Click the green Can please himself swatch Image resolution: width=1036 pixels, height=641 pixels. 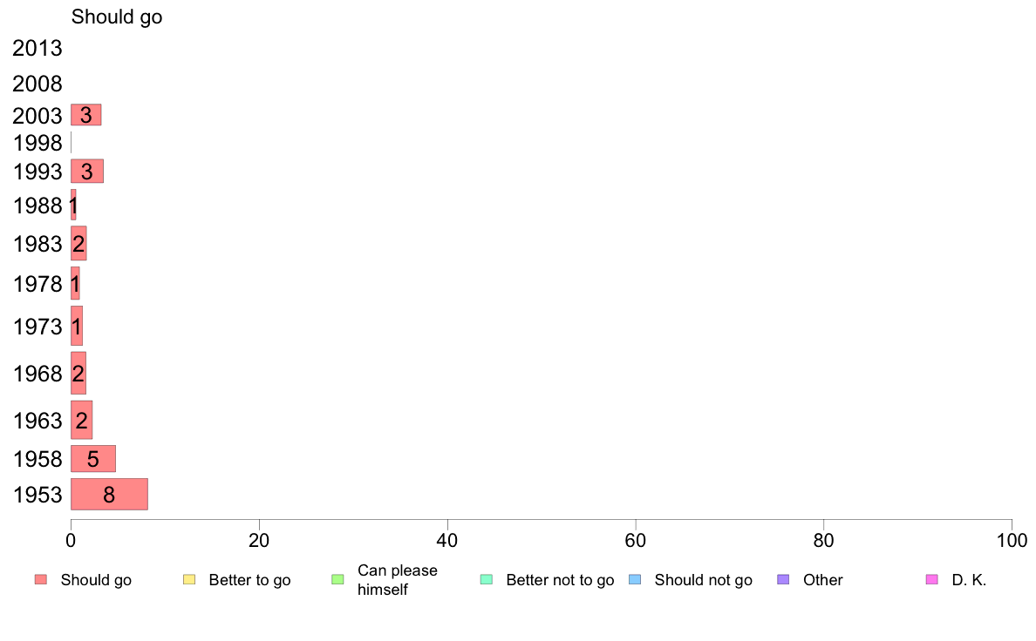337,580
